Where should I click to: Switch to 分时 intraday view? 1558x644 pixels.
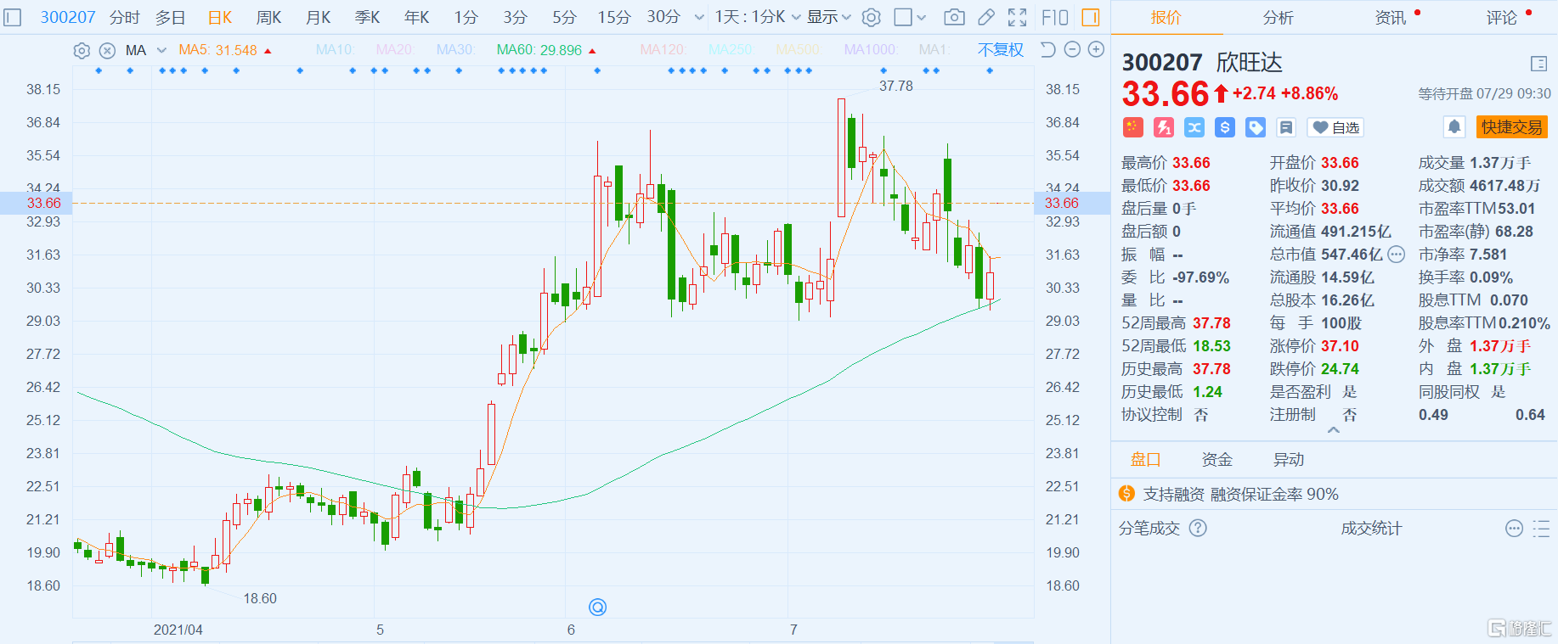[x=124, y=17]
